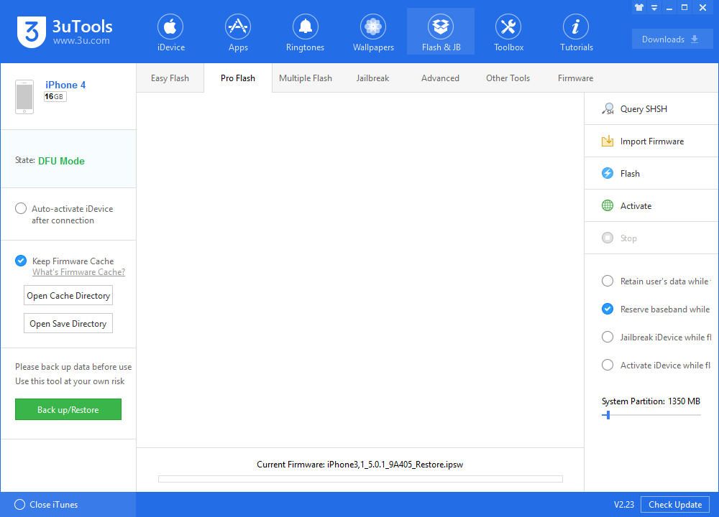This screenshot has height=517, width=719.
Task: Open the Firmware tab
Action: pyautogui.click(x=575, y=78)
